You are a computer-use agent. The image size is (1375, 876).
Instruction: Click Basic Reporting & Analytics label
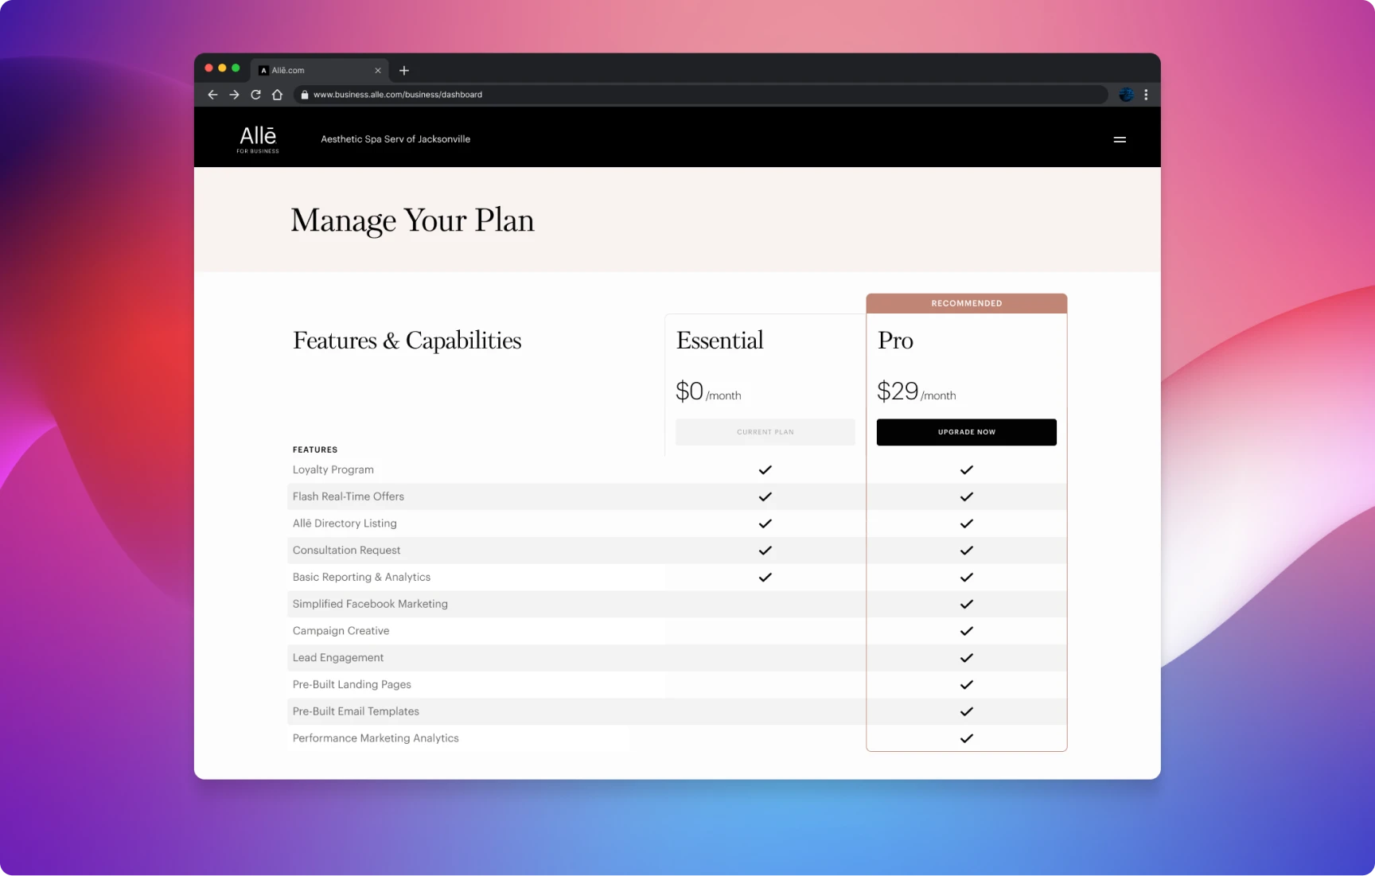(361, 578)
